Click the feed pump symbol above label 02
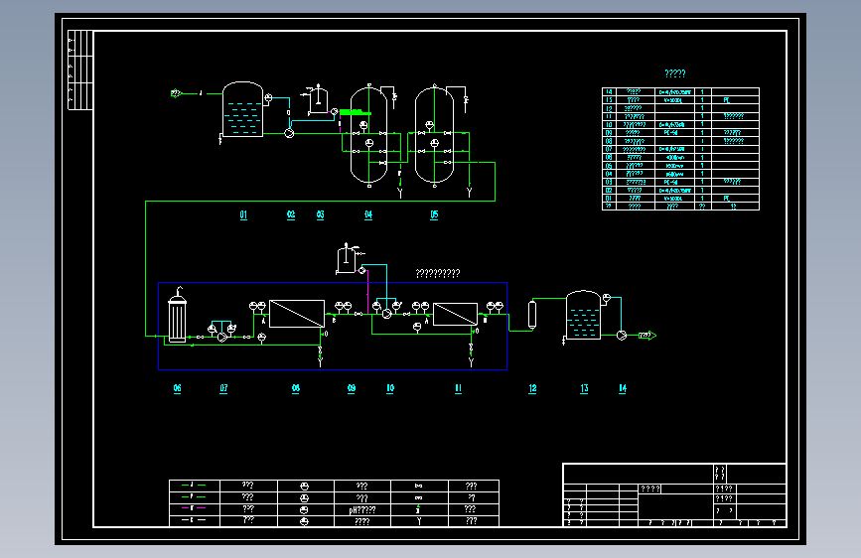Screen dimensions: 861x558 pos(289,133)
